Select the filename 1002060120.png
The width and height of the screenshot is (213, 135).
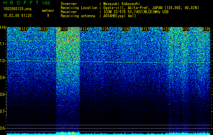coord(18,9)
